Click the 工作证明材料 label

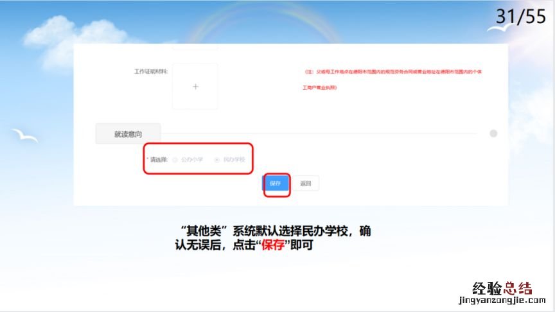click(x=151, y=71)
